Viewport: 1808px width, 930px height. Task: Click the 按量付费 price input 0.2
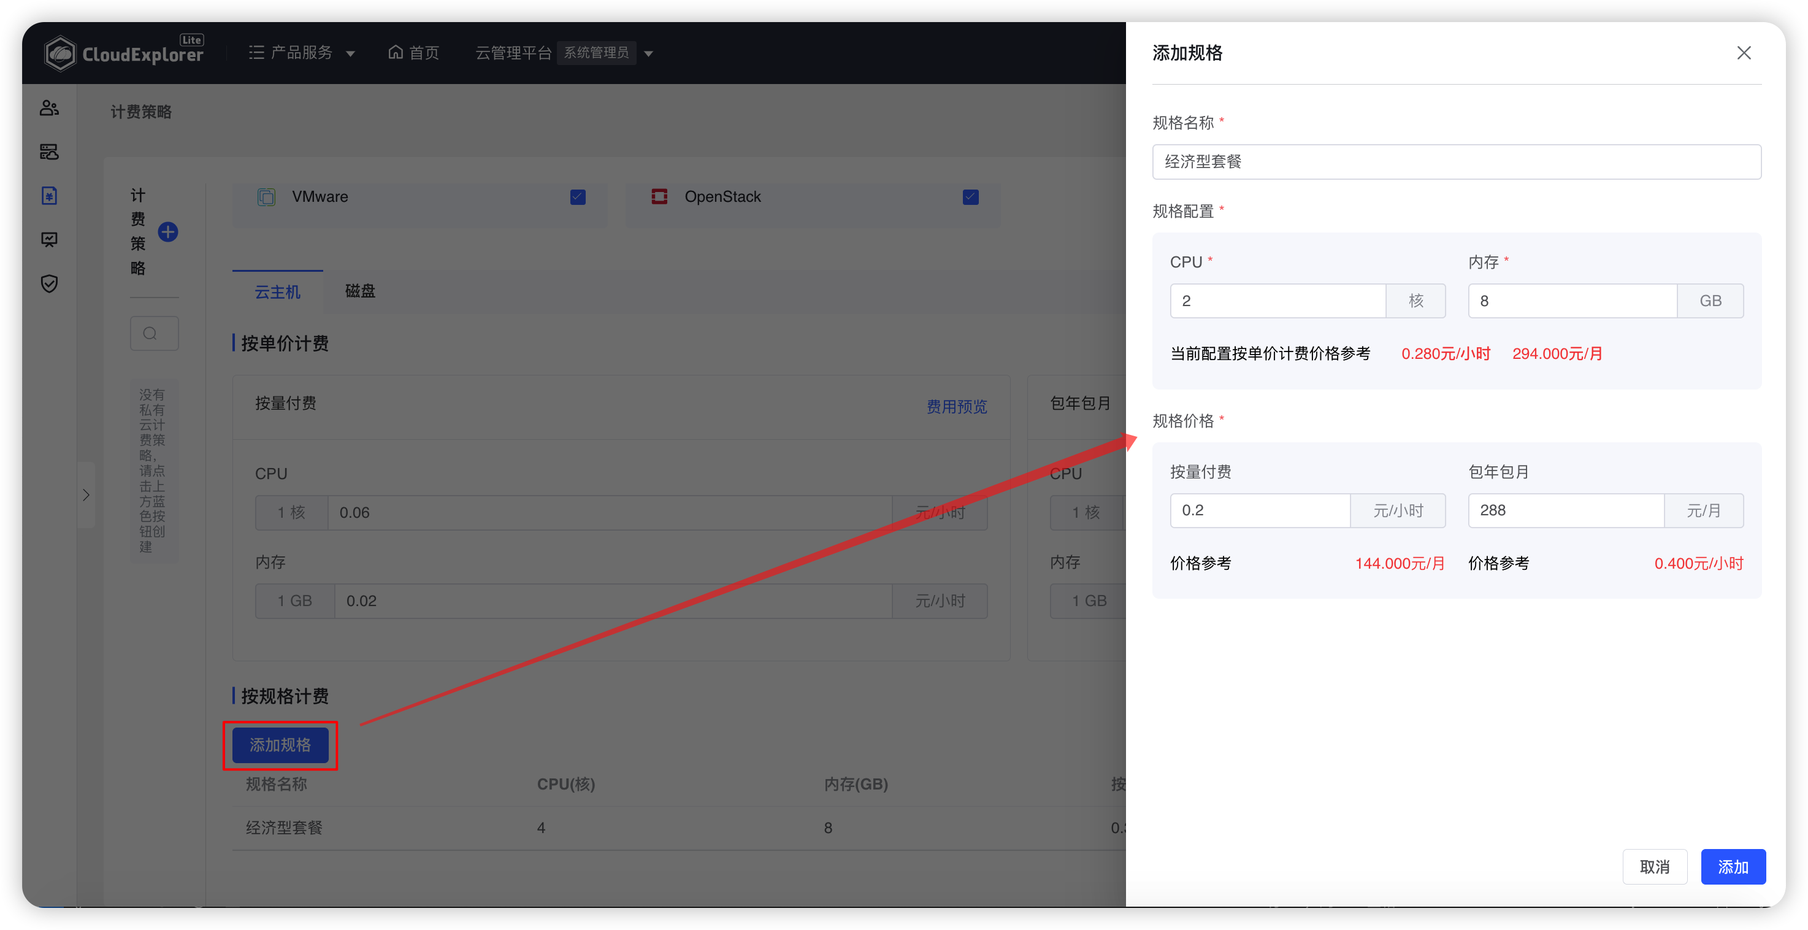pos(1260,510)
